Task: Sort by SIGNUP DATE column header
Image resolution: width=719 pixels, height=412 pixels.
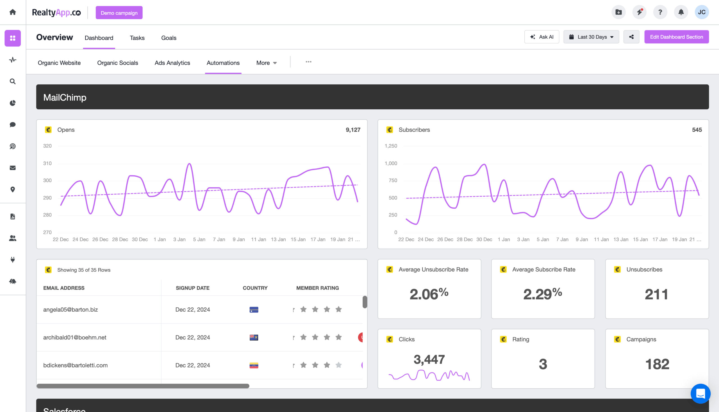Action: tap(193, 288)
